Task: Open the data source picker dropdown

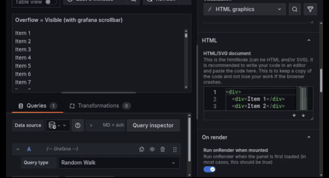Action: [58, 125]
